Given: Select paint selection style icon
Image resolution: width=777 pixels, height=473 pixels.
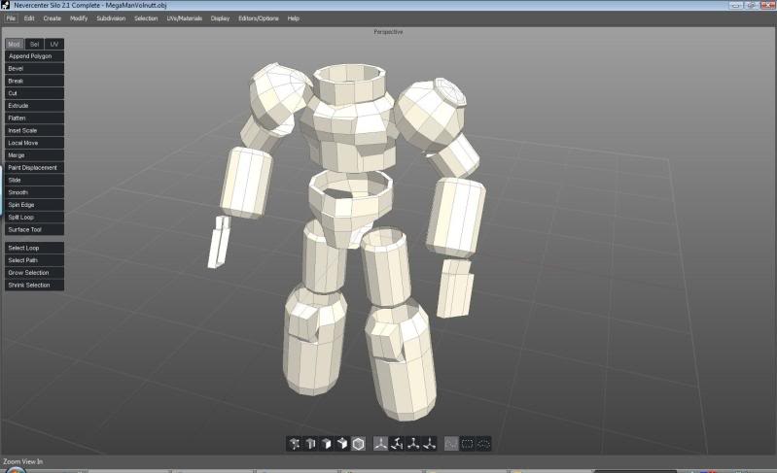Looking at the screenshot, I should pos(451,444).
